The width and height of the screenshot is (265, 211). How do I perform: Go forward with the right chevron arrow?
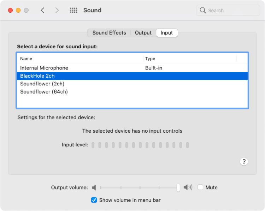57,10
